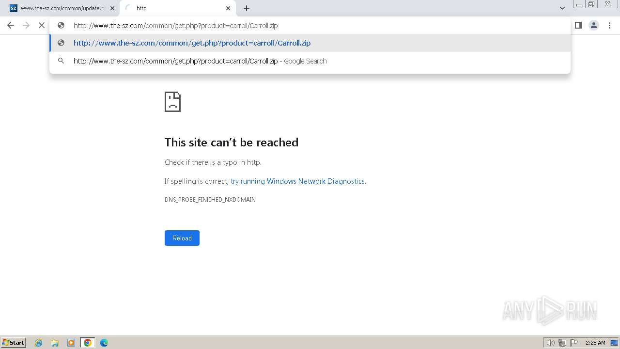
Task: Open the Action Center flag icon
Action: click(x=574, y=343)
